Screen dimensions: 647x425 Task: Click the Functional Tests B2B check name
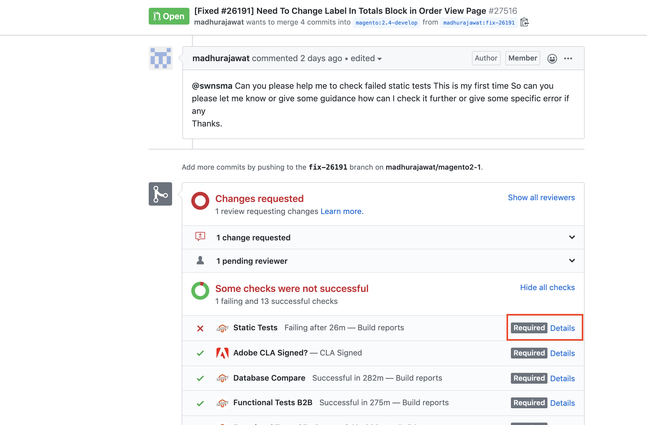273,403
